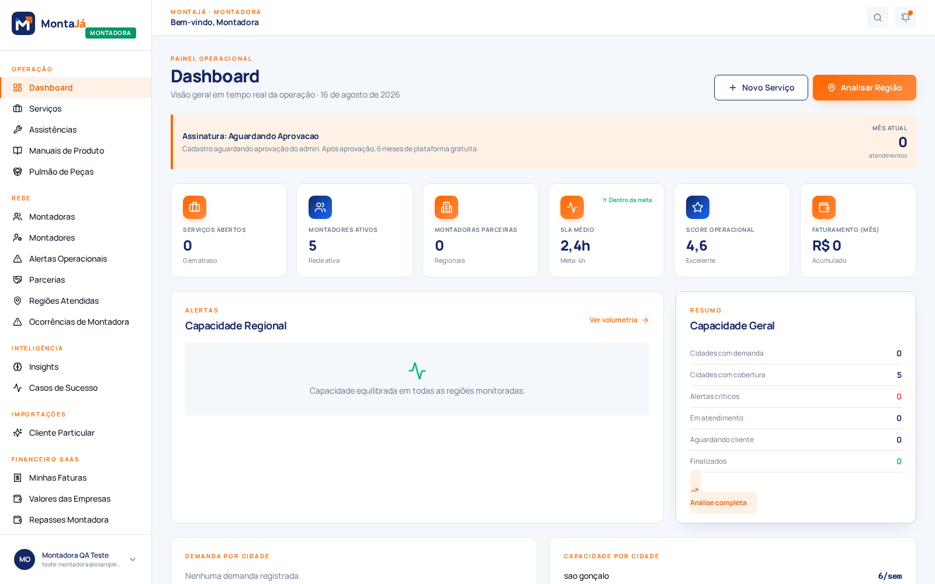
Task: Click the Parcerias handshake icon
Action: pos(18,280)
